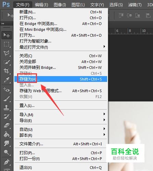This screenshot has height=171, width=153.
Task: Choose 在 Bridge 中浏览(B)...
Action: coord(61,24)
